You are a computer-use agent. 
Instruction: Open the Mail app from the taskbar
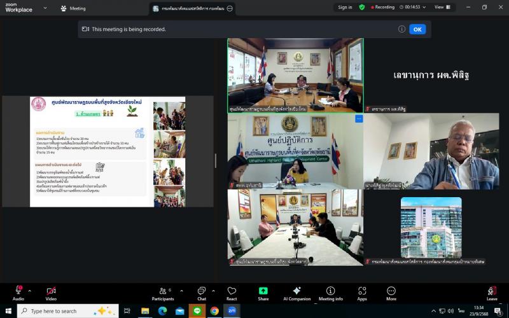point(179,311)
